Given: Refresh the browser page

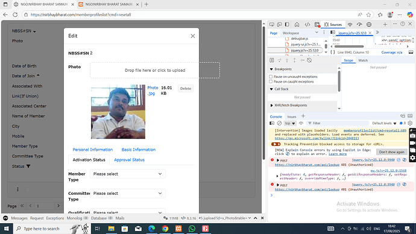Looking at the screenshot, I should (x=15, y=14).
